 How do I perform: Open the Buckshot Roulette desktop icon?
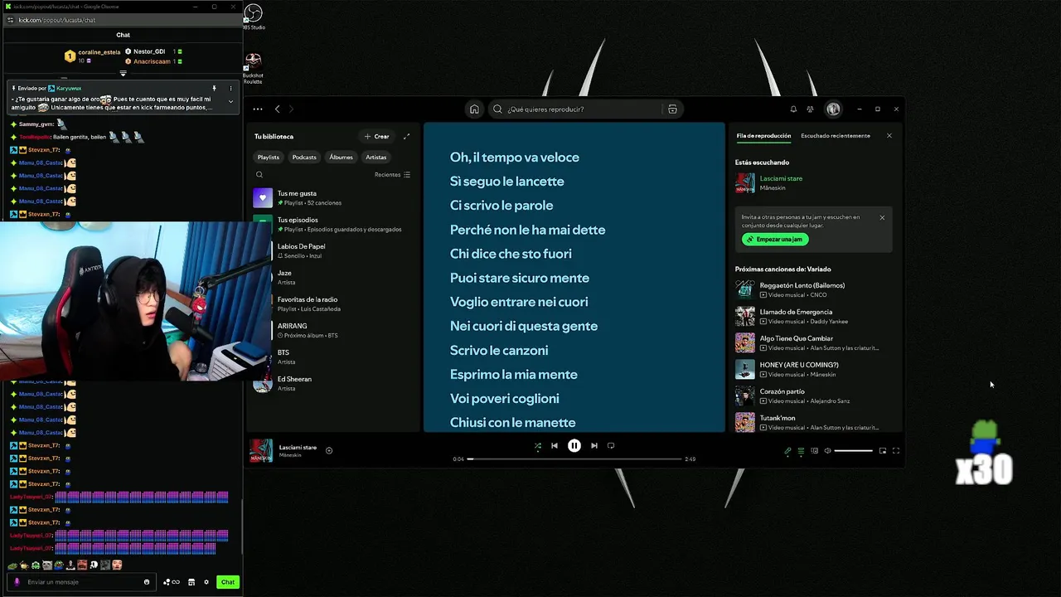(x=253, y=68)
